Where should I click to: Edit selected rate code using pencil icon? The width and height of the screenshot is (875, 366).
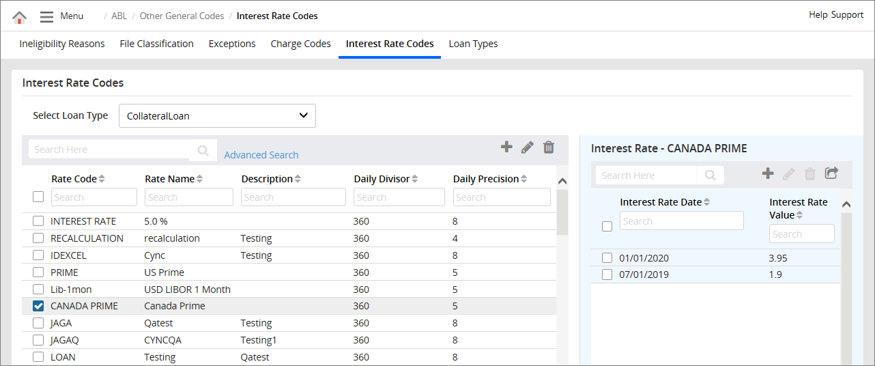pos(528,147)
